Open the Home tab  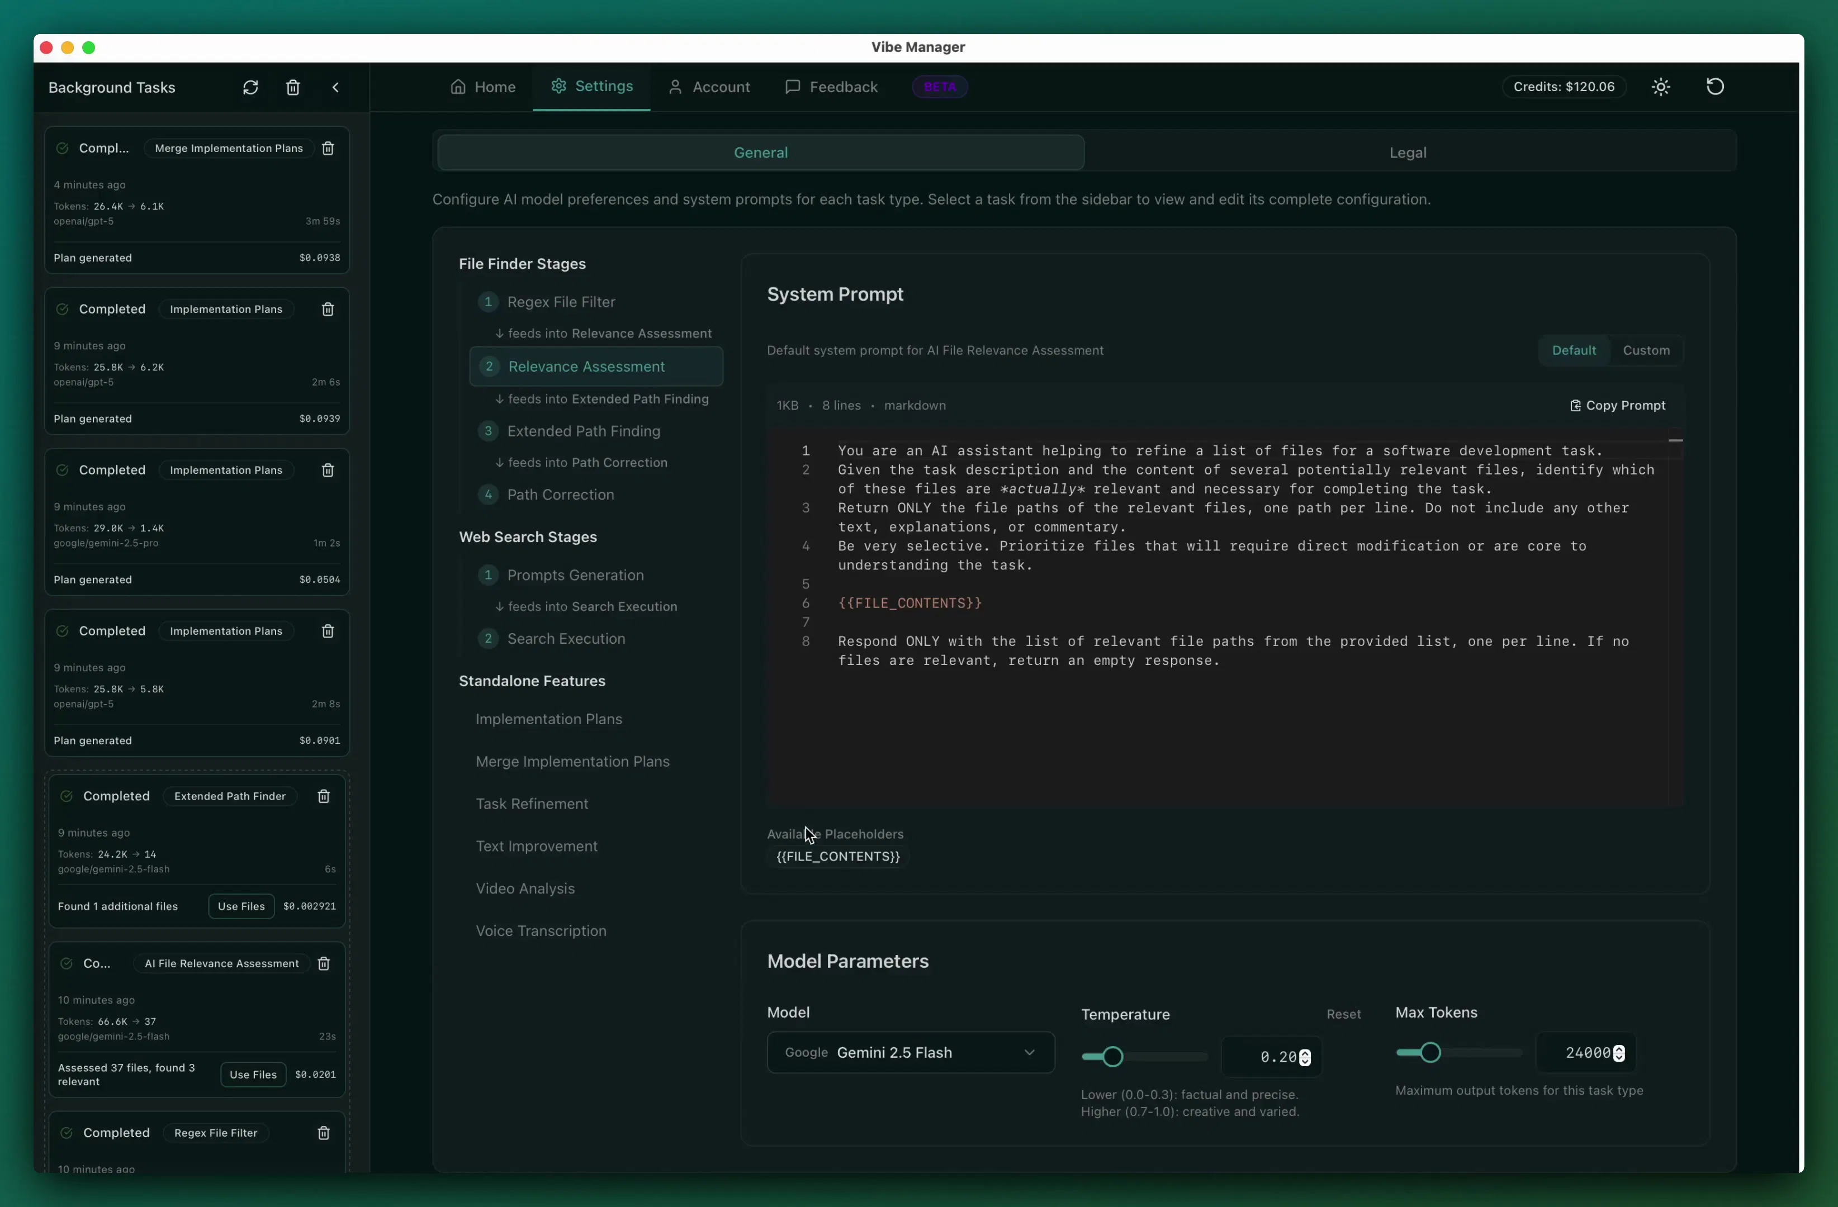(482, 87)
